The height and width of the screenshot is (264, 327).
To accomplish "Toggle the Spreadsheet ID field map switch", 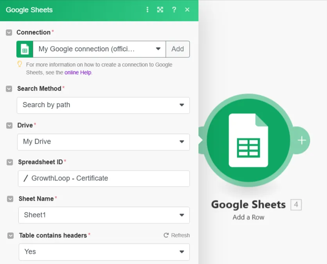I will pos(10,162).
